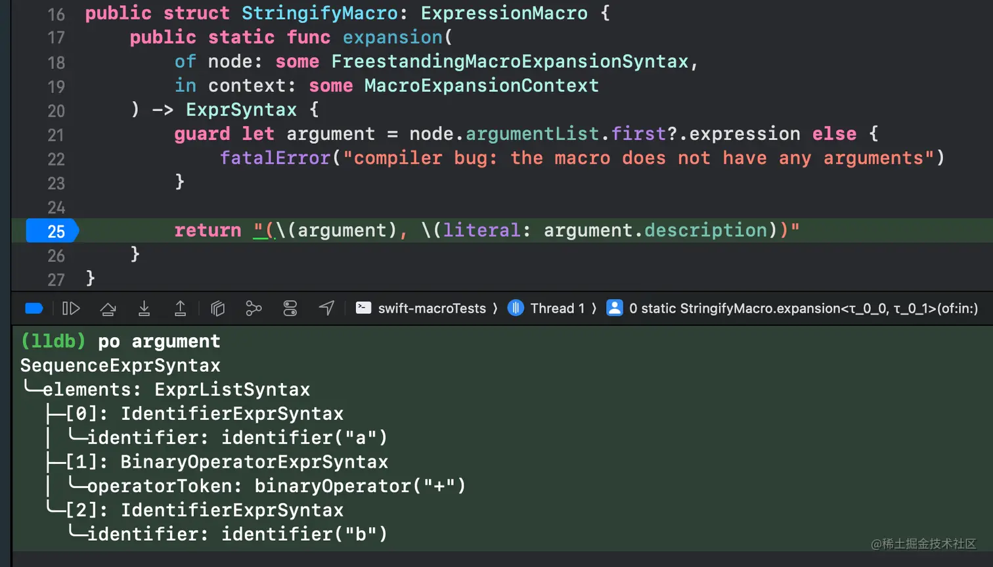Click the FreestandingMacroExpansionSyntax type
993x567 pixels.
click(x=510, y=62)
